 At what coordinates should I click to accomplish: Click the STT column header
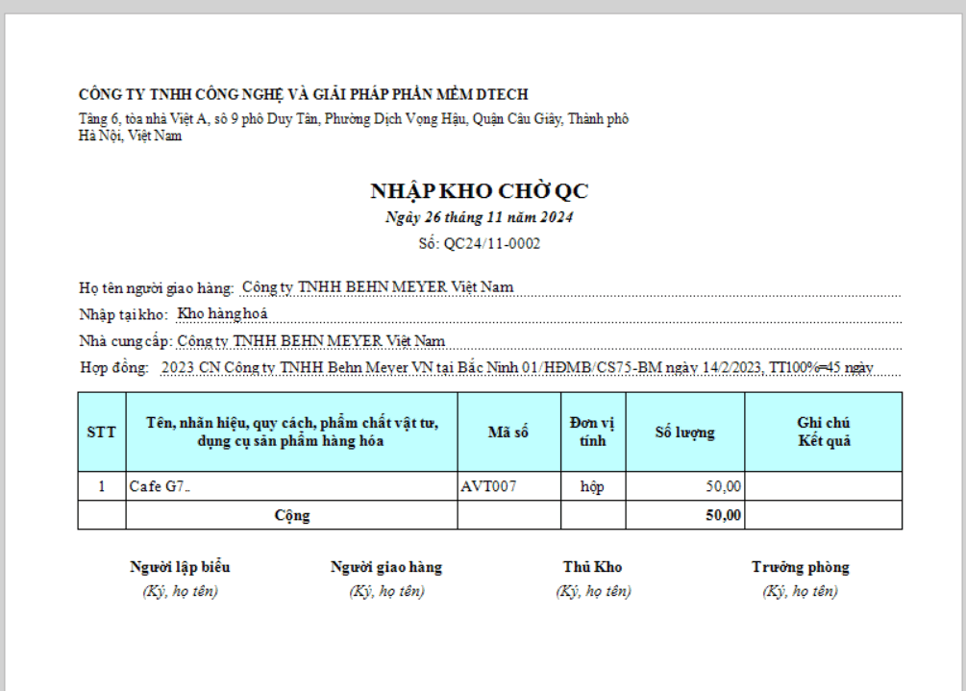coord(101,432)
